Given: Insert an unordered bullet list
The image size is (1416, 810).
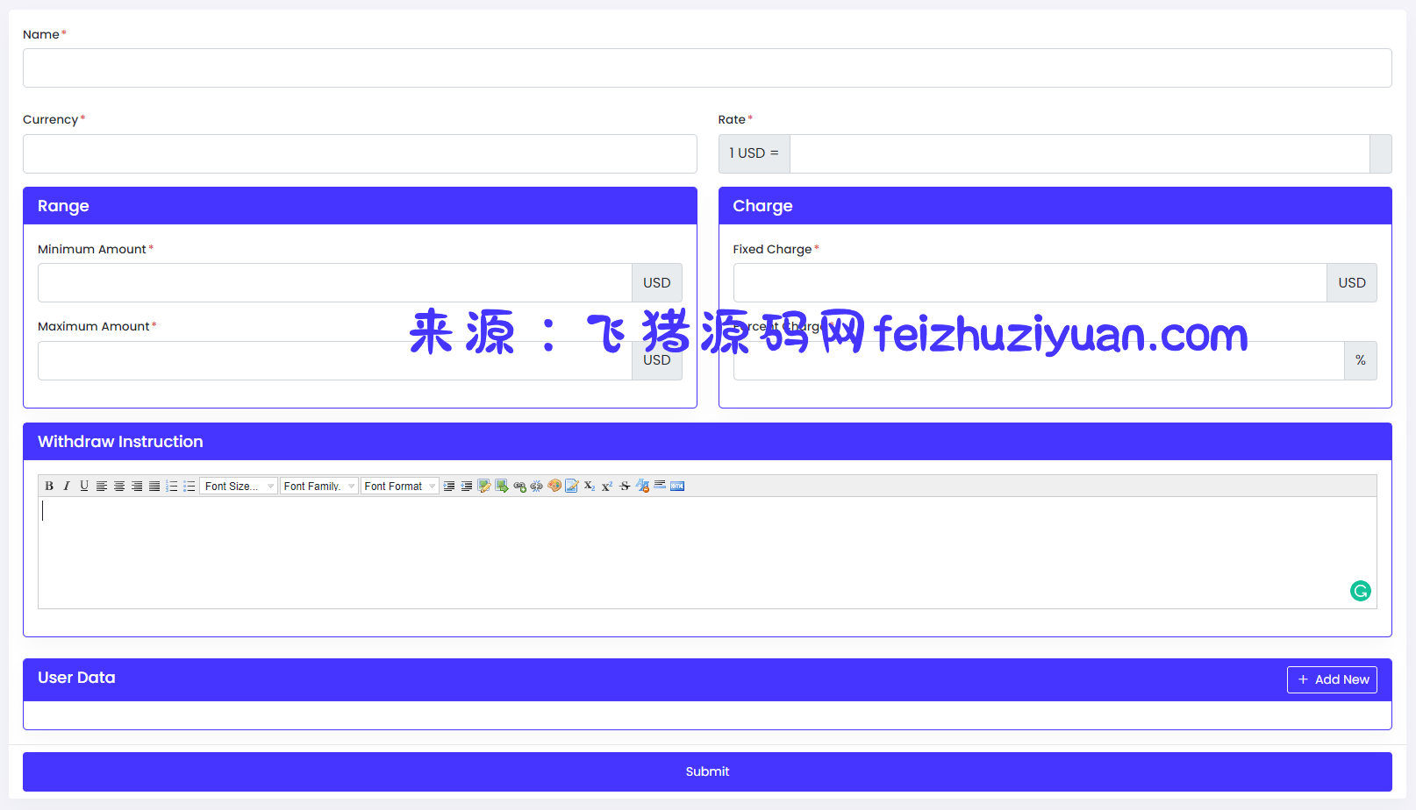Looking at the screenshot, I should (x=190, y=486).
